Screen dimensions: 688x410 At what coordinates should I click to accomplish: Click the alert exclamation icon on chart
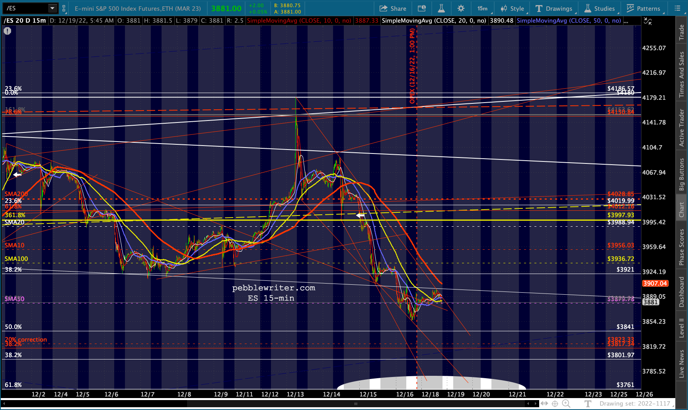pyautogui.click(x=8, y=31)
